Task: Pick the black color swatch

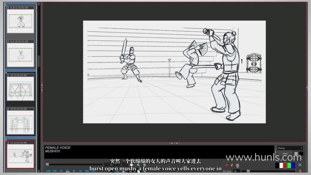Action: (x=277, y=165)
